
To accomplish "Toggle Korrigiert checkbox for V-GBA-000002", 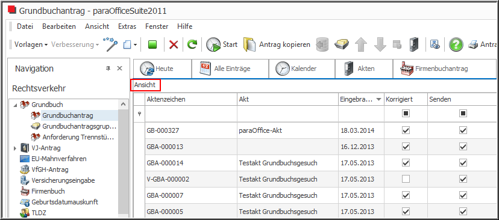I will point(406,179).
